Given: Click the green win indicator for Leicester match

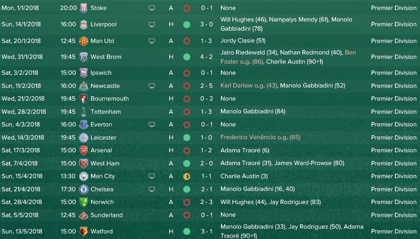Looking at the screenshot, I should tap(187, 138).
